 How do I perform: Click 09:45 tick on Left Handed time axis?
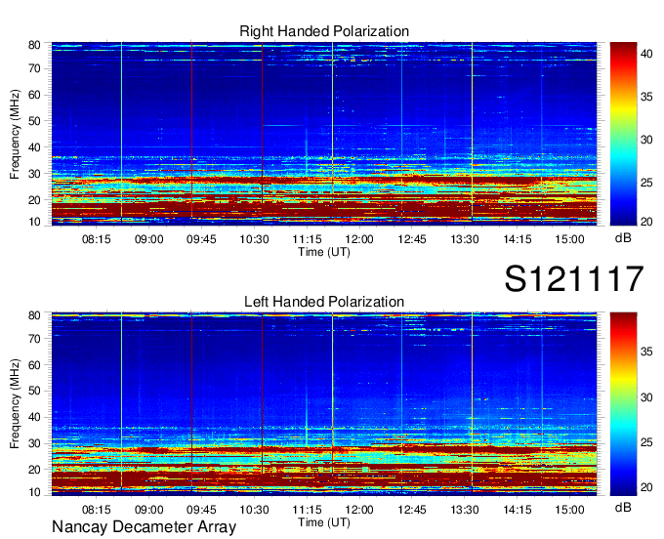(x=201, y=510)
